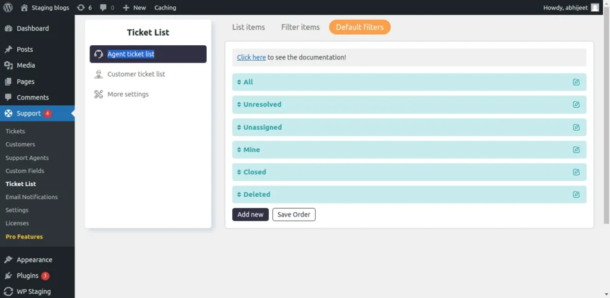Open the Staging blogs home icon
610x298 pixels.
pos(24,7)
